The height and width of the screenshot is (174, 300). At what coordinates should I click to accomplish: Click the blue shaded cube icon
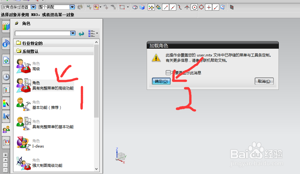coord(142,7)
